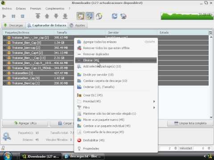Expand package TratameBien_Cap [9]
This screenshot has height=160, width=214.
click(x=5, y=78)
